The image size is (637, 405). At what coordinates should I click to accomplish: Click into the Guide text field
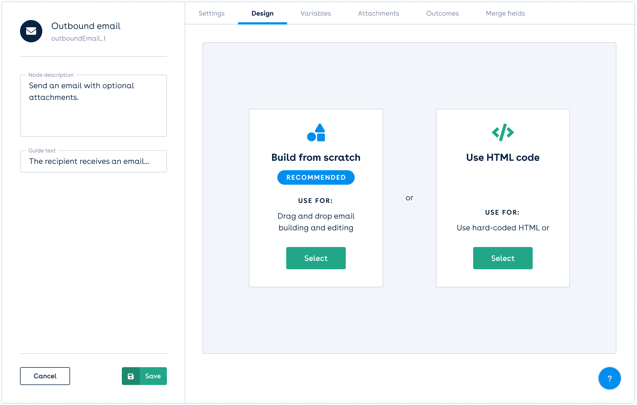click(93, 161)
